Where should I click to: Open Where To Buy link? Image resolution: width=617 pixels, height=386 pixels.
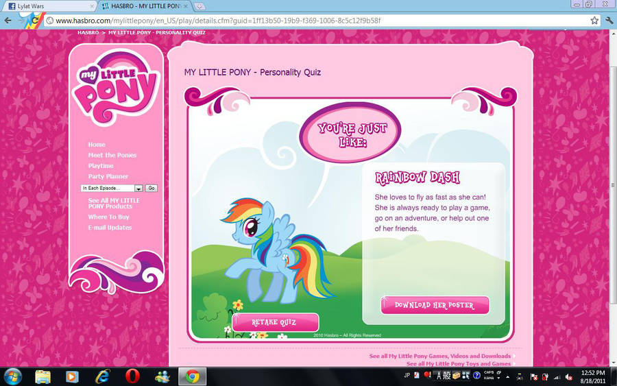coord(108,217)
